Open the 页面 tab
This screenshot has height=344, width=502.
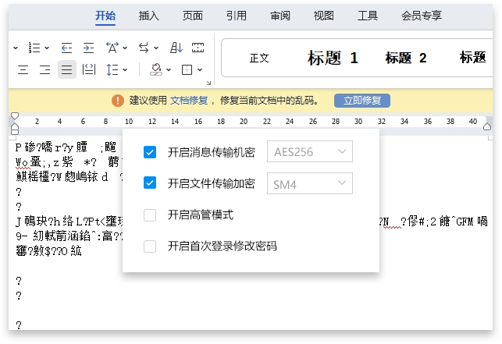point(193,16)
